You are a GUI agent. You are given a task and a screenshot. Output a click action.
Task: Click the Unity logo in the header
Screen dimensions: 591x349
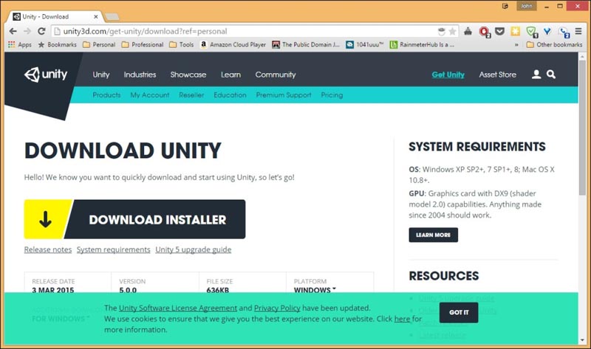click(46, 75)
